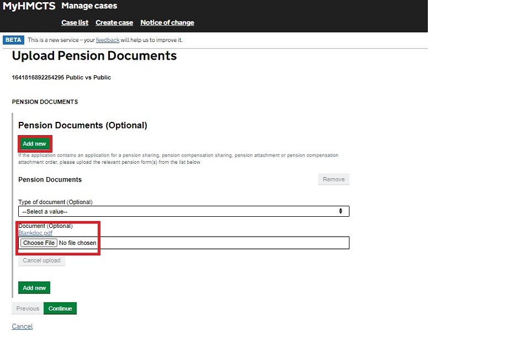
Task: Open the Notice of change page
Action: click(x=167, y=23)
